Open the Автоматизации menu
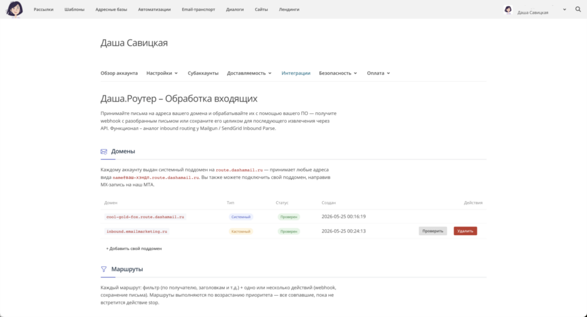The height and width of the screenshot is (317, 587). 154,9
